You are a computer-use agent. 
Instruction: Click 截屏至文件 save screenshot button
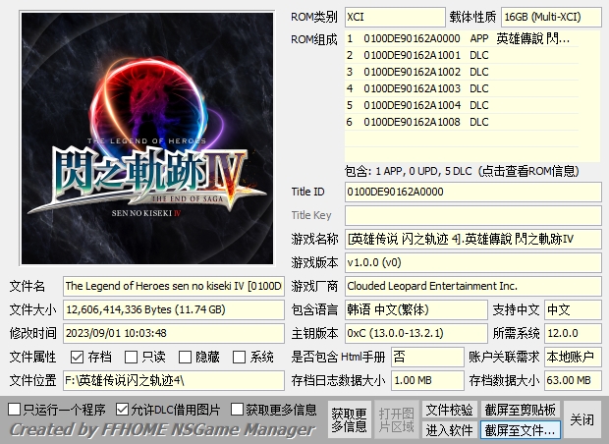520,430
